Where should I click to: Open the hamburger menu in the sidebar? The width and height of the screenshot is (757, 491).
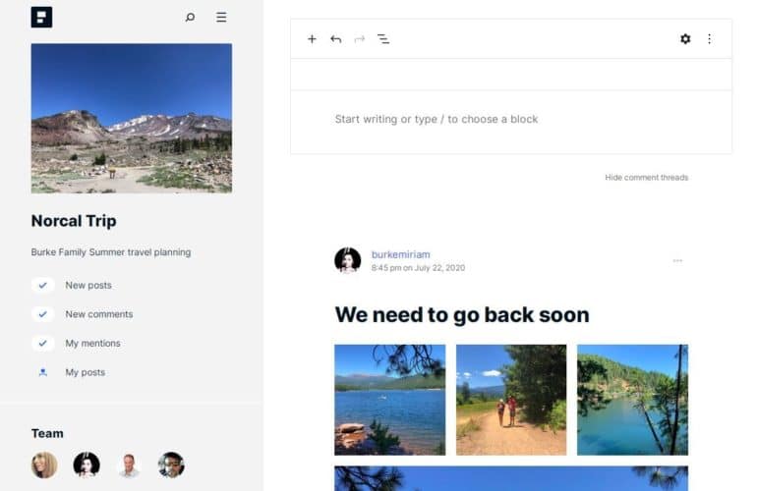click(x=221, y=18)
